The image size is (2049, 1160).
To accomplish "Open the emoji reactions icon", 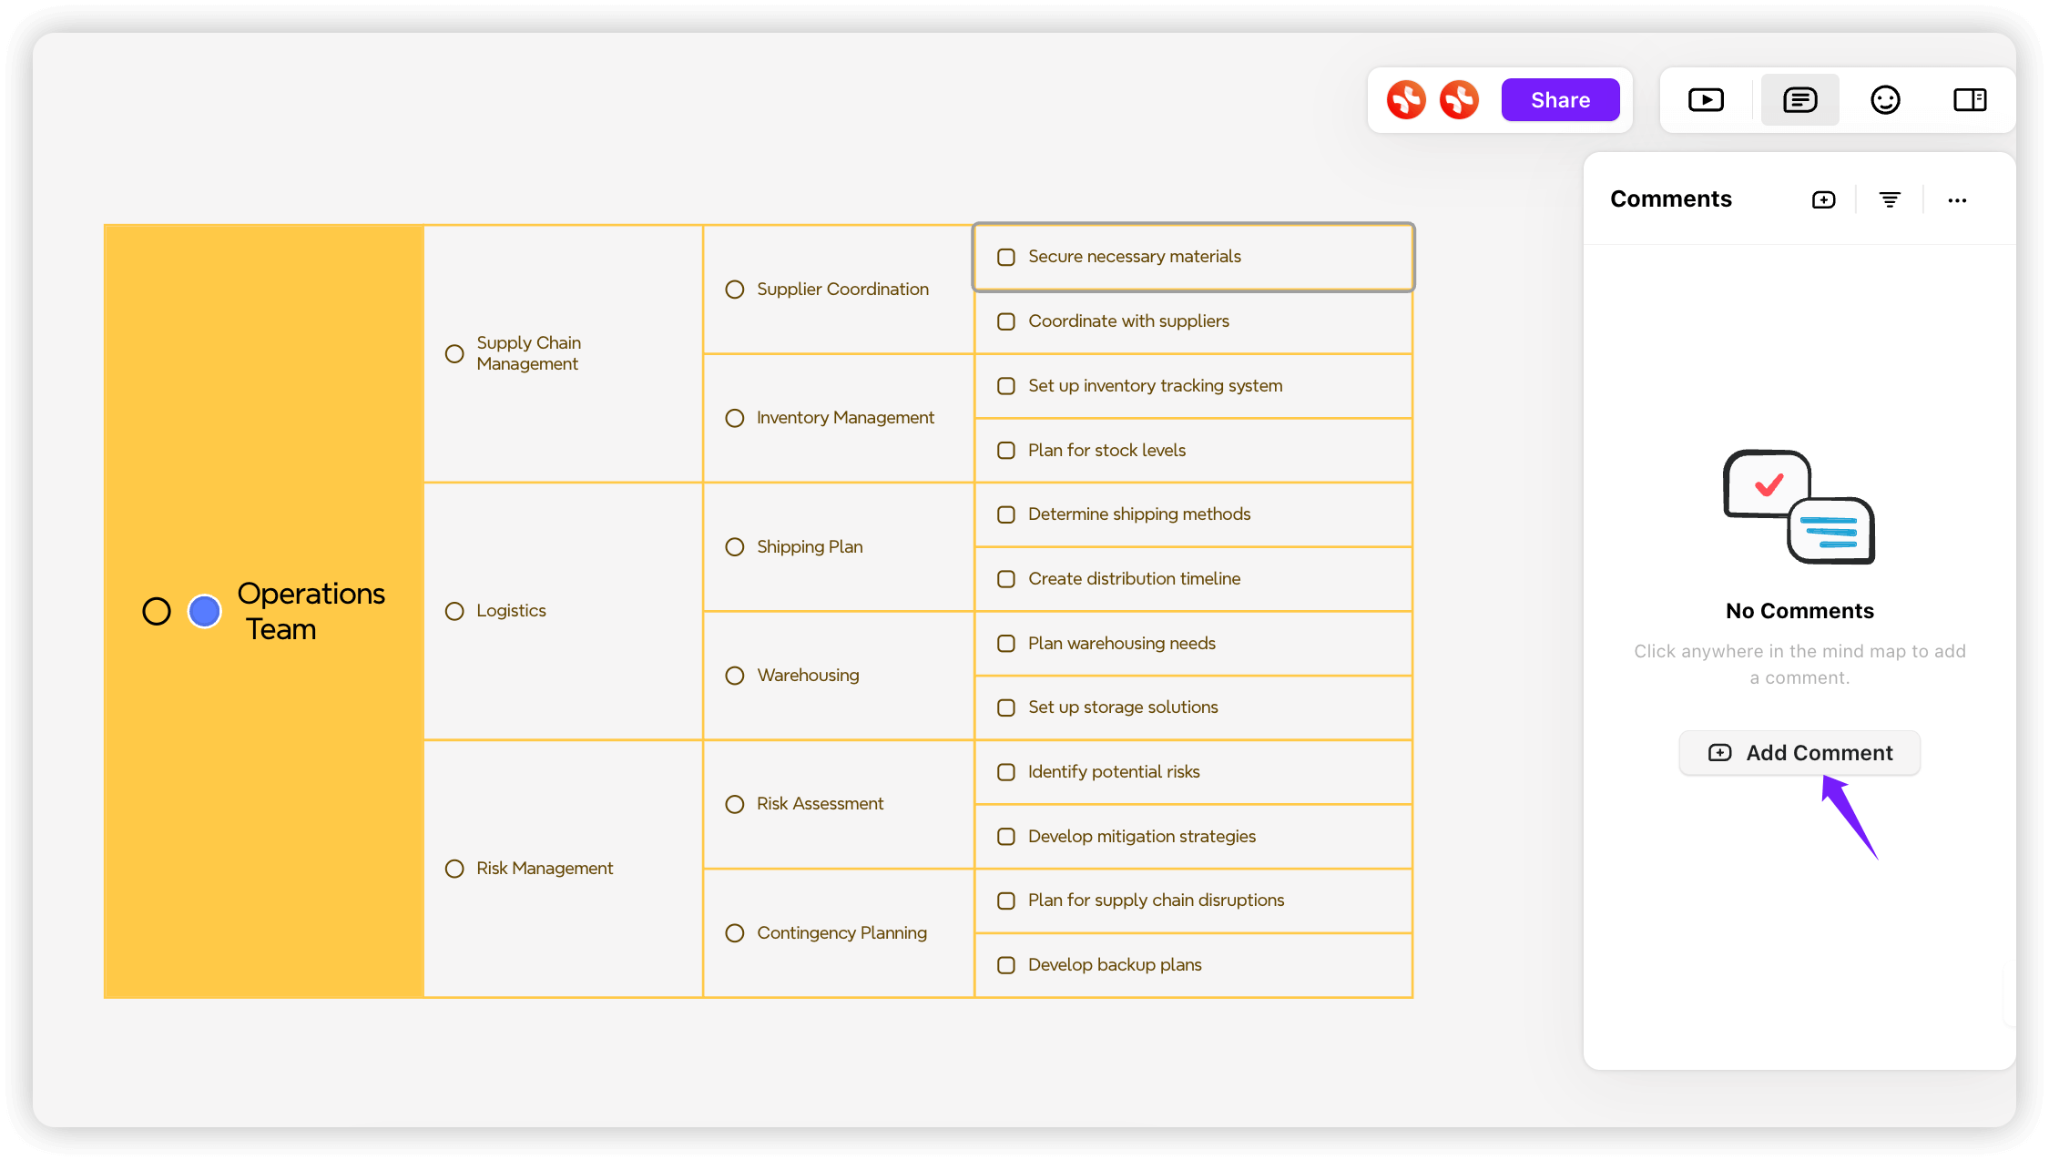I will coord(1885,99).
